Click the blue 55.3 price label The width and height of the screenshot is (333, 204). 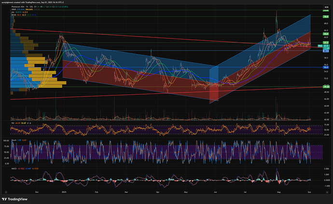(326, 68)
